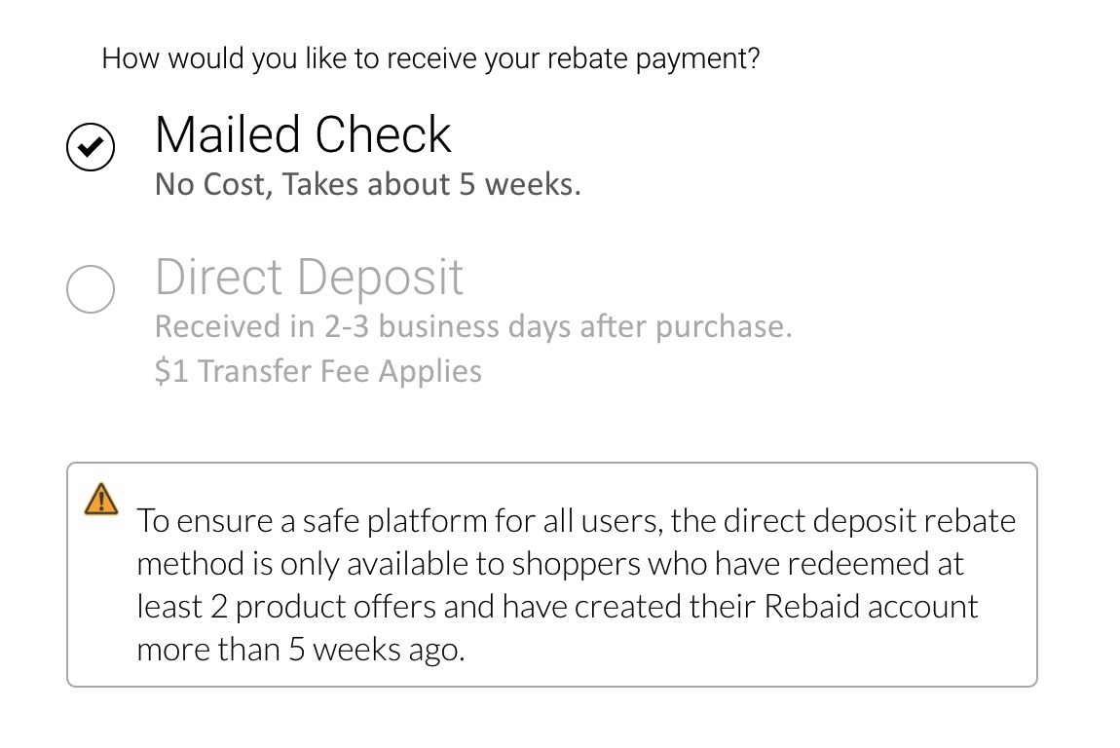
Task: Click "more than 5 weeks ago" line
Action: [300, 650]
